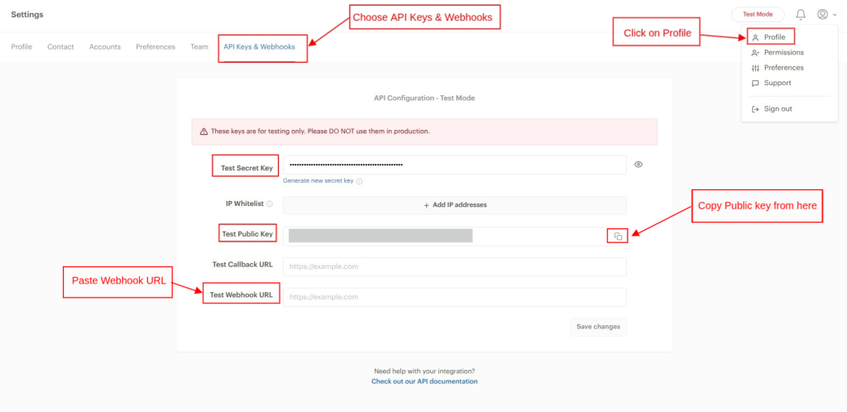Switch to the Profile settings tab

22,47
